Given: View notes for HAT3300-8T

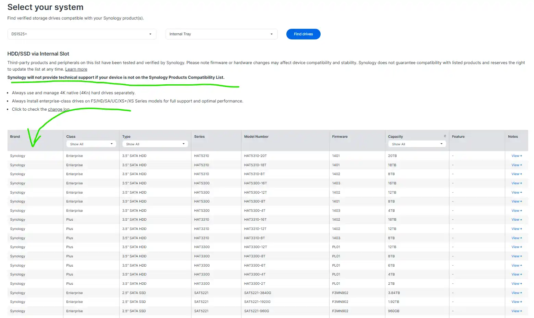Looking at the screenshot, I should pos(517,256).
